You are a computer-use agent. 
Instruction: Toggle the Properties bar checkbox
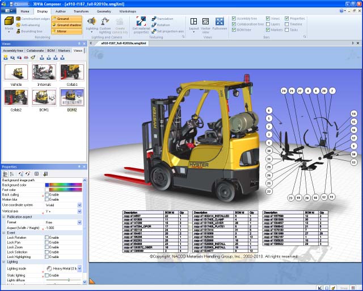pos(286,18)
